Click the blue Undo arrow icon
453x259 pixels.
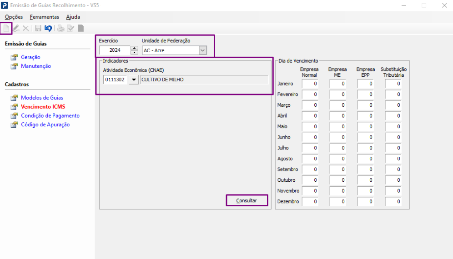pos(48,28)
